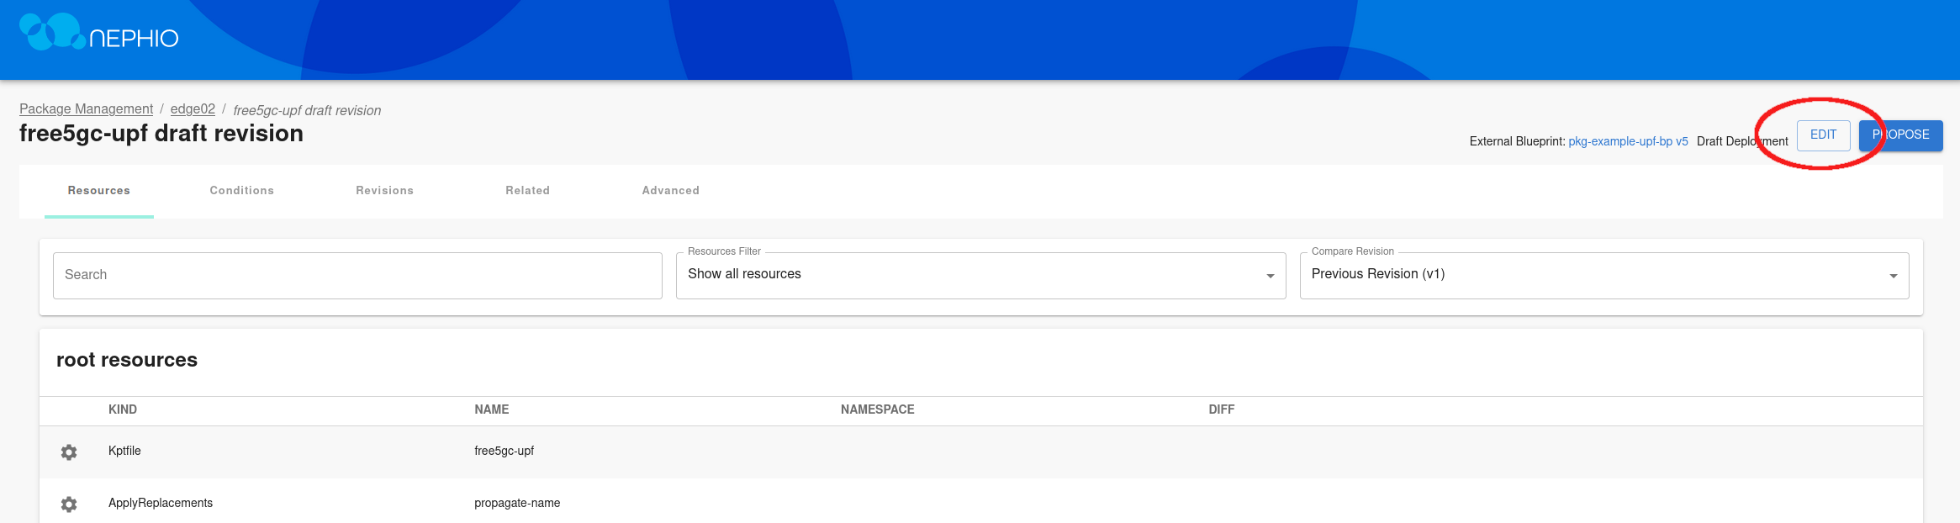This screenshot has height=523, width=1960.
Task: Click the gear icon beside ApplyReplacements
Action: point(69,505)
